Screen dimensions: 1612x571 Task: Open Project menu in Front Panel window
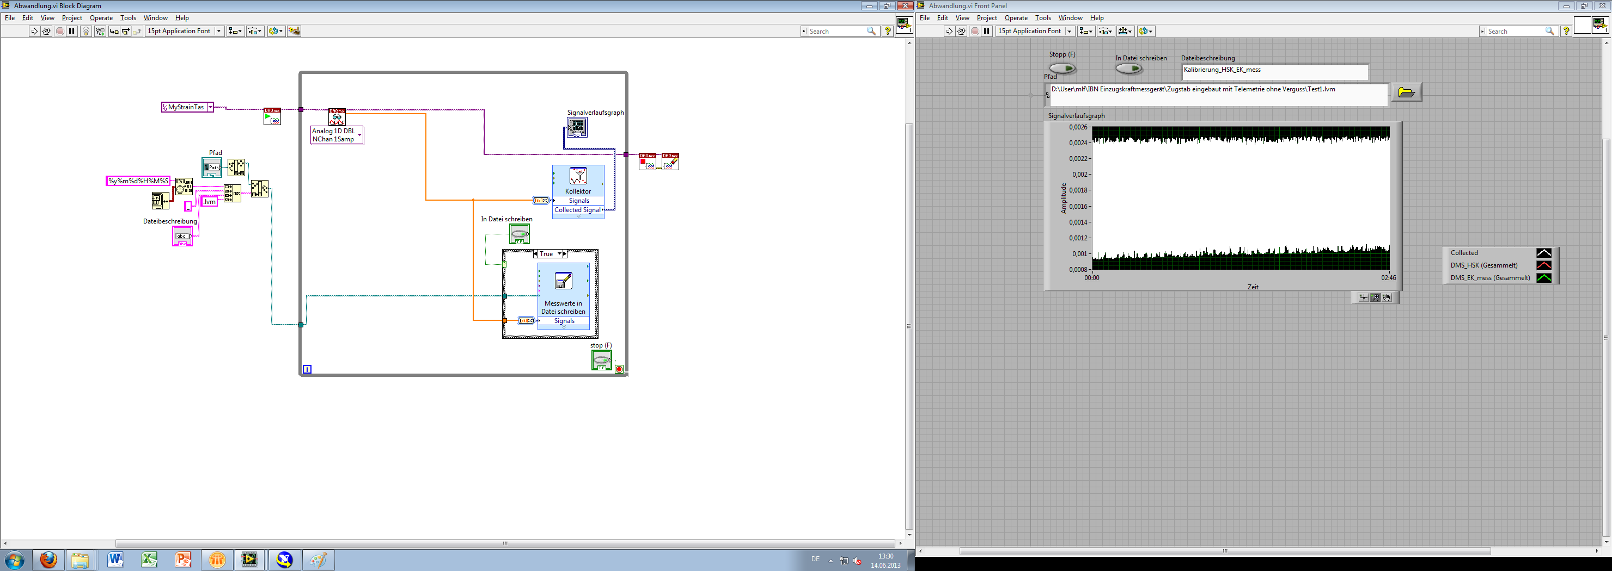pyautogui.click(x=987, y=18)
